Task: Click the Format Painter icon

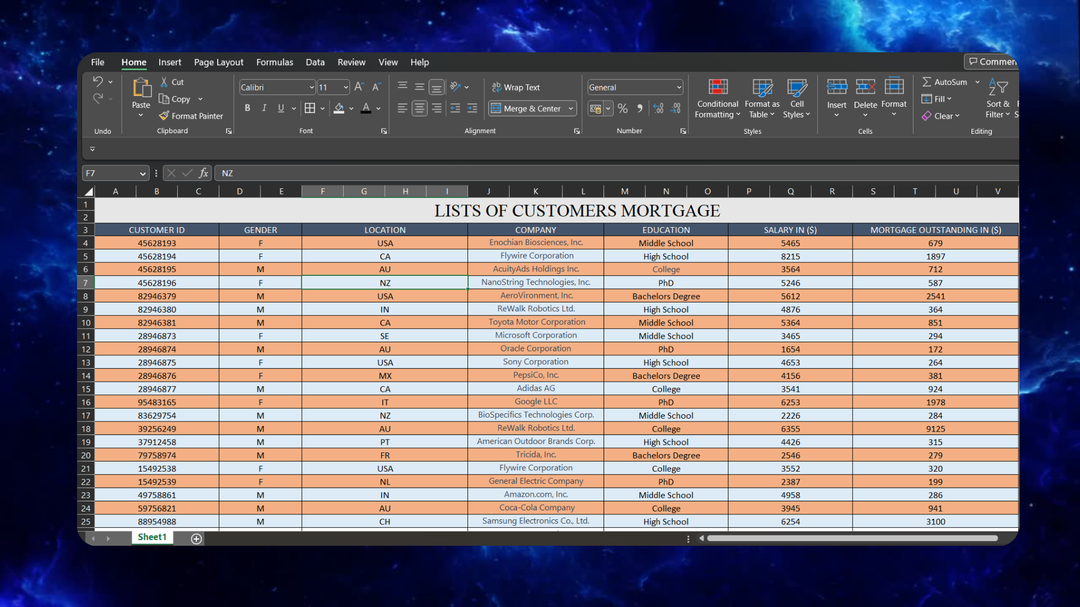Action: click(x=164, y=116)
